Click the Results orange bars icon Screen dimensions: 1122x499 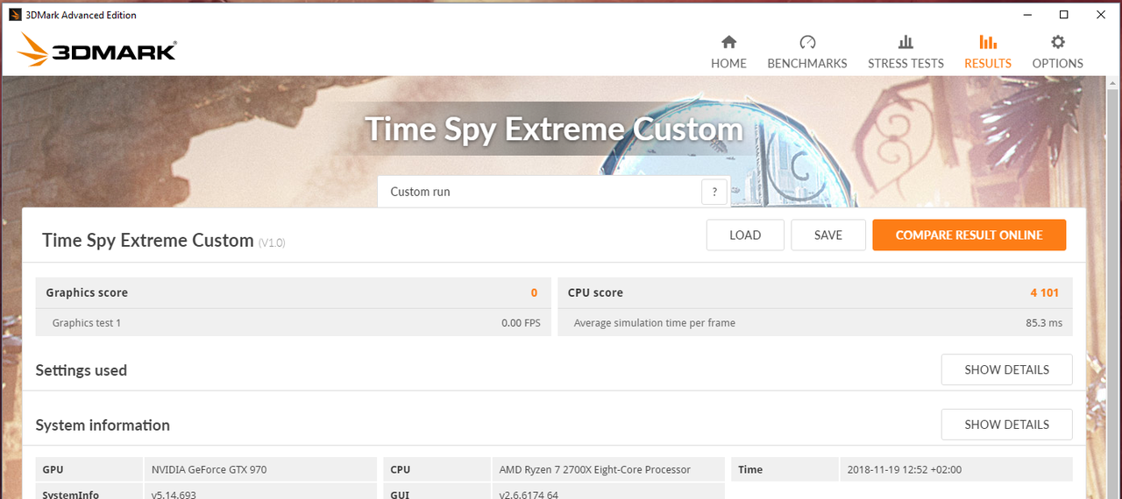click(x=988, y=42)
